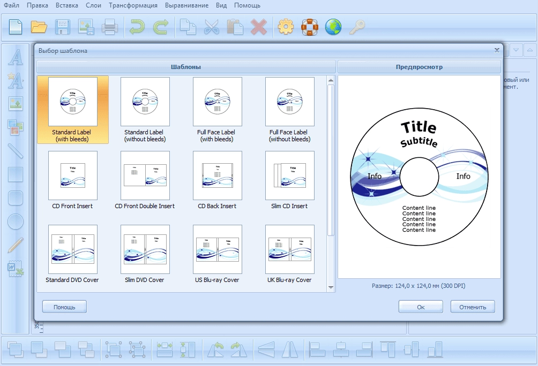Select the Pencil drawing tool
Screen dimensions: 538x366
[16, 246]
